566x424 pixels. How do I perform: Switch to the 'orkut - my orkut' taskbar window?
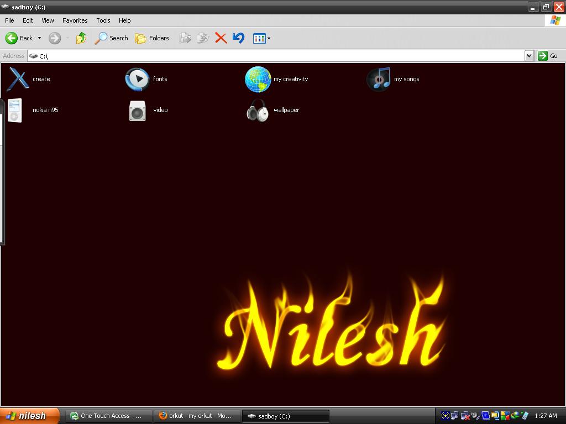[197, 416]
